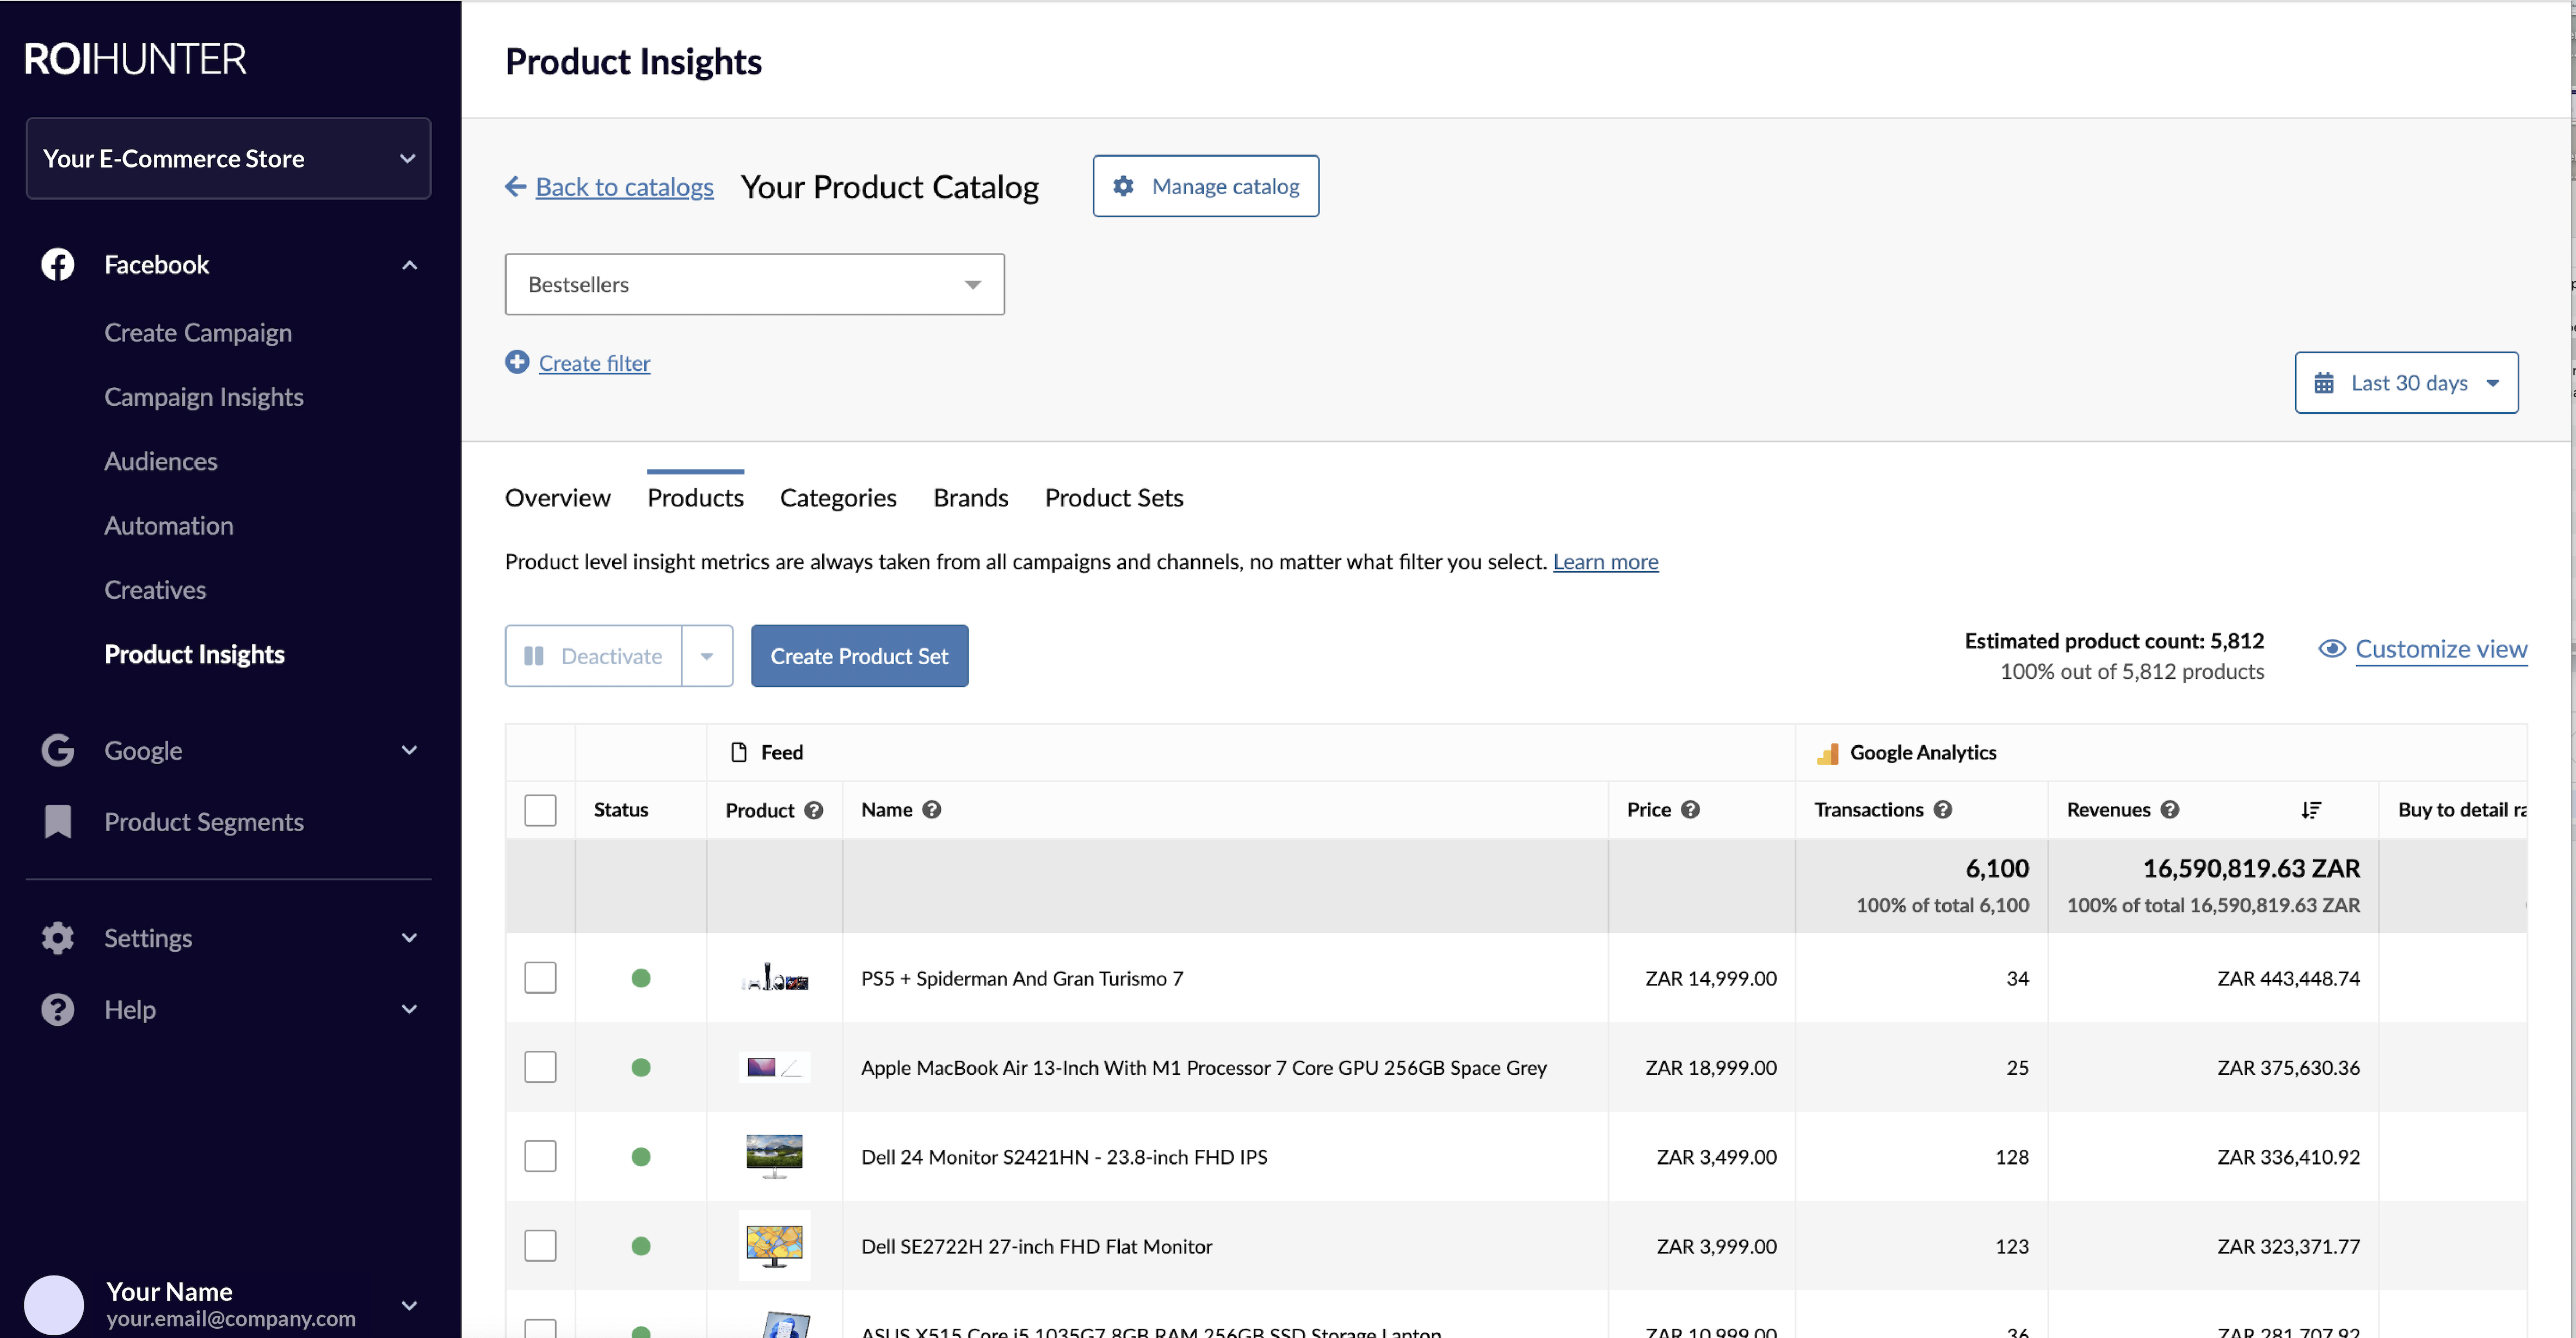The height and width of the screenshot is (1338, 2576).
Task: Follow the Back to catalogs link
Action: pyautogui.click(x=624, y=187)
